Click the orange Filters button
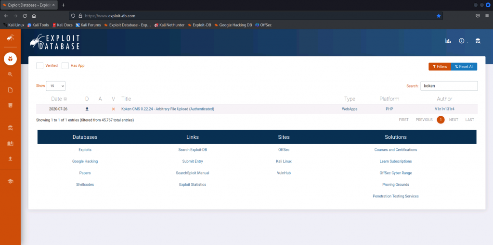The image size is (493, 245). [440, 66]
